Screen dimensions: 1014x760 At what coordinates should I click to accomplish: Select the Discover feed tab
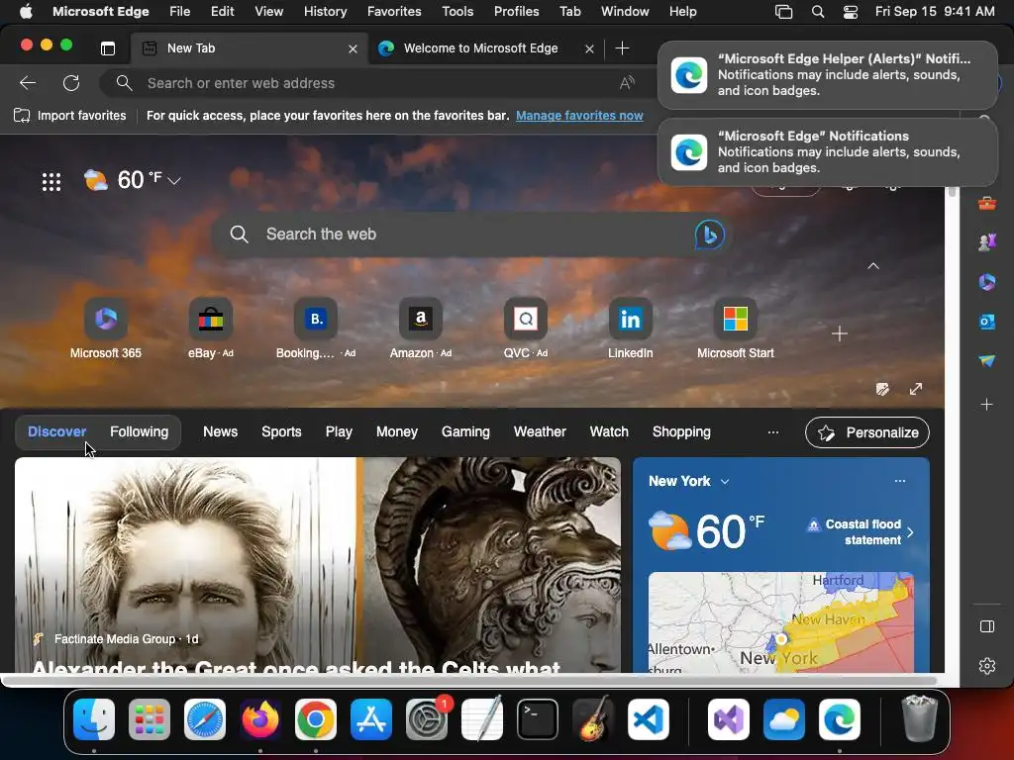point(56,431)
